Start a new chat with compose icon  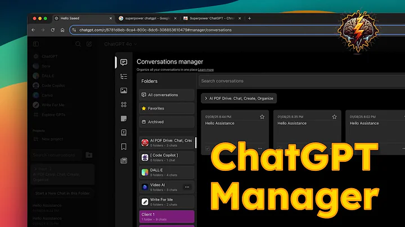(x=89, y=44)
